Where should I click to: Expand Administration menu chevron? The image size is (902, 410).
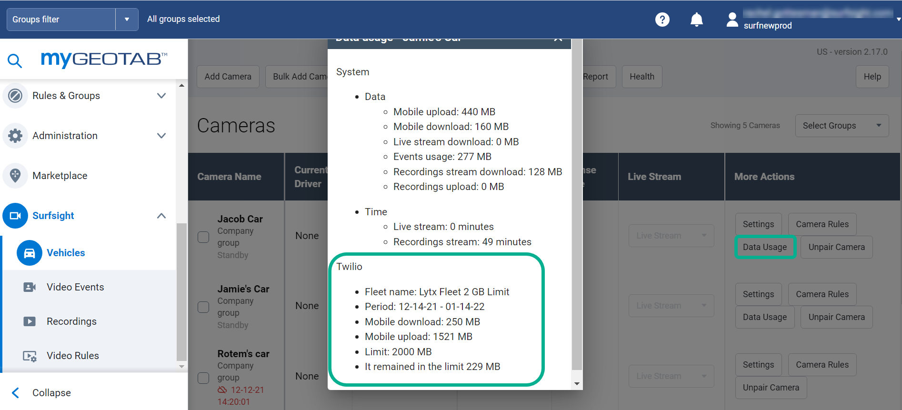(x=161, y=136)
